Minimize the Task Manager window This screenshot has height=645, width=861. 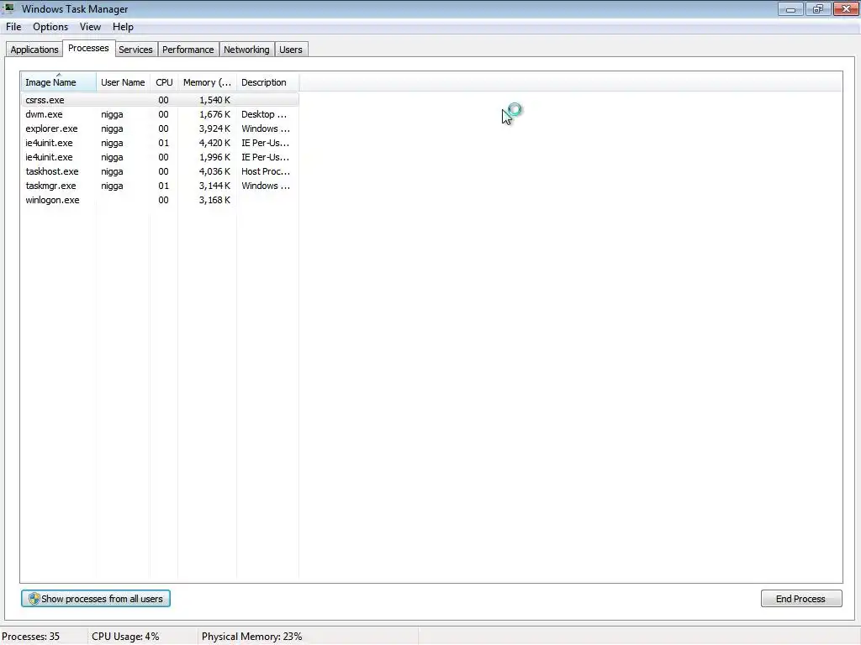click(x=790, y=8)
